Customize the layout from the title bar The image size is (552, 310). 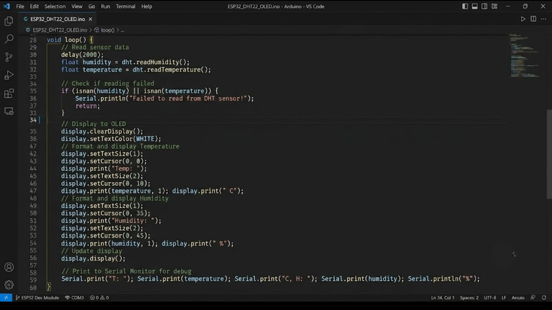tap(494, 6)
